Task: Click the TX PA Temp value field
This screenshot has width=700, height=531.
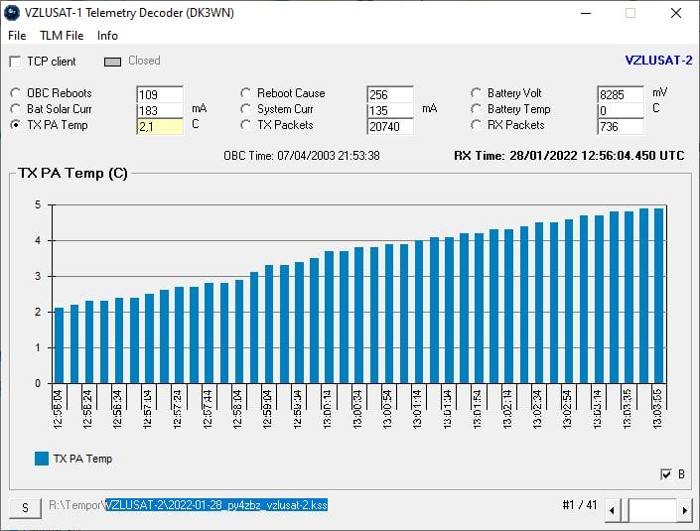Action: (x=159, y=126)
